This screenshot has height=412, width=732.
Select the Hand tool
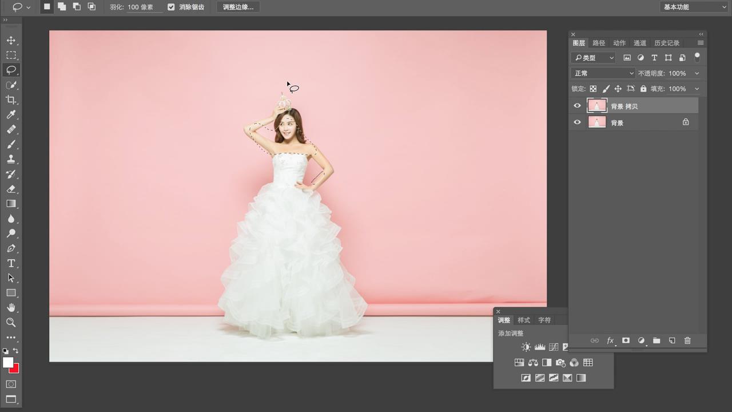pos(11,308)
